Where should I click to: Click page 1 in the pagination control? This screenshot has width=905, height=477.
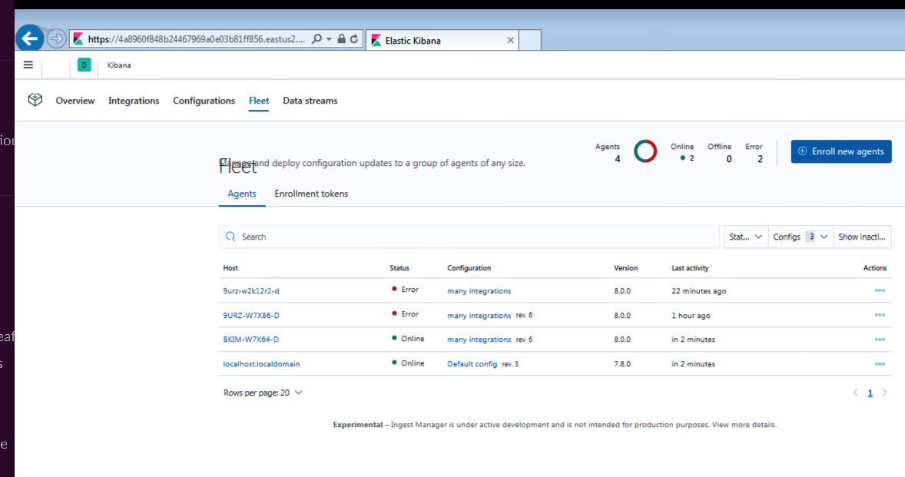click(x=870, y=393)
